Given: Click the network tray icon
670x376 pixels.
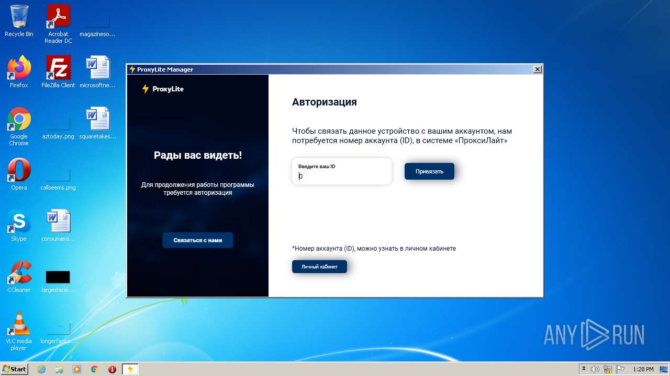Looking at the screenshot, I should coord(608,369).
